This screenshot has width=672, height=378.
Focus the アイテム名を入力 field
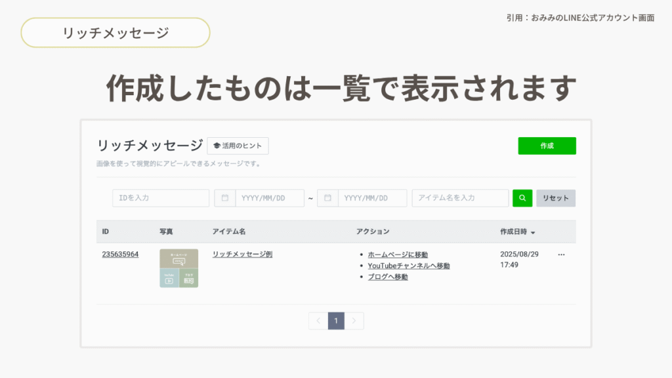pos(460,198)
